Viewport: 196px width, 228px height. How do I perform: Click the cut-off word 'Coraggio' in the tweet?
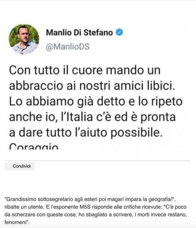click(34, 146)
